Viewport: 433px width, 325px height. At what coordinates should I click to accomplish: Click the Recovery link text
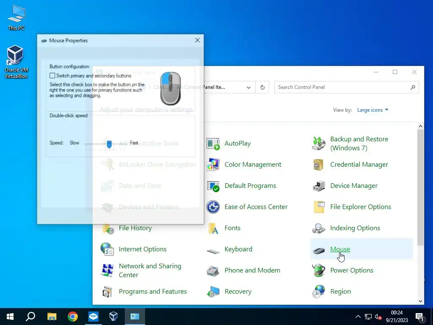(238, 292)
